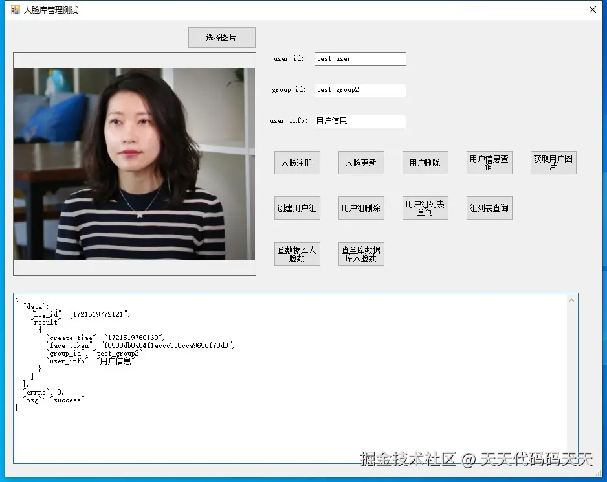
Task: Click the scrollbar down arrow of results box
Action: [571, 458]
